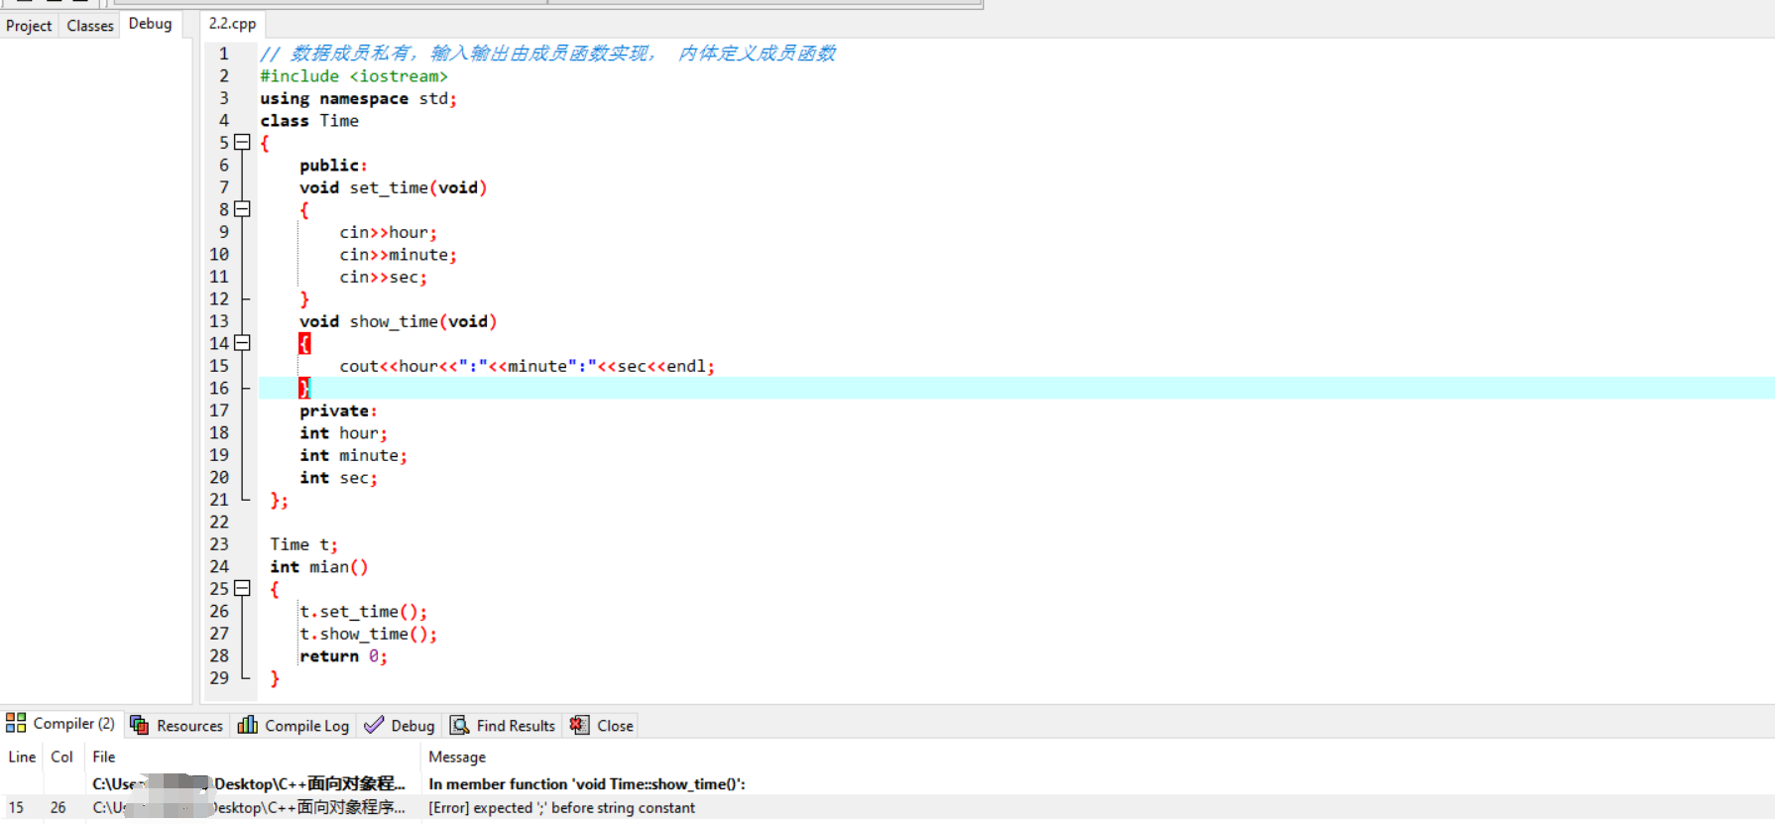The height and width of the screenshot is (824, 1775).
Task: Click the 'cin>>minute;' line
Action: (398, 255)
